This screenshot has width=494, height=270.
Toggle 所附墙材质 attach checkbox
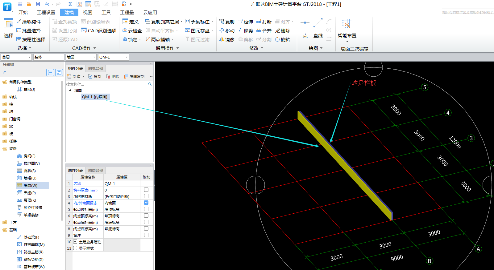146,196
